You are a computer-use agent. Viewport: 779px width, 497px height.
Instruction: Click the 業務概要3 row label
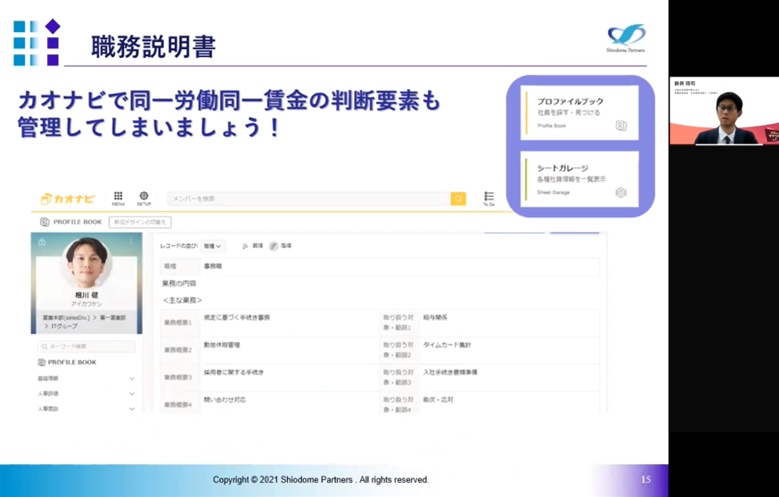[178, 378]
